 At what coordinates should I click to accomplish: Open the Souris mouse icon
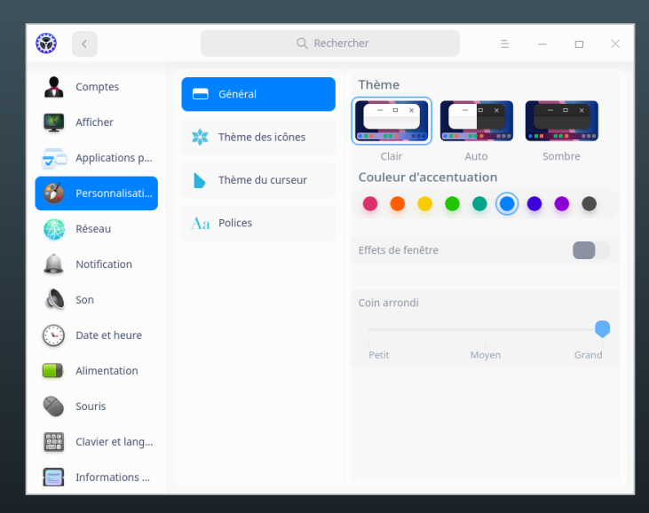click(54, 406)
